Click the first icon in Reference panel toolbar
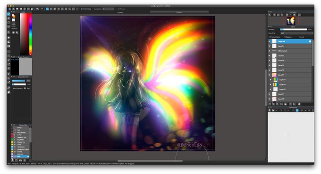Viewport: 321px width, 174px height. point(270,110)
